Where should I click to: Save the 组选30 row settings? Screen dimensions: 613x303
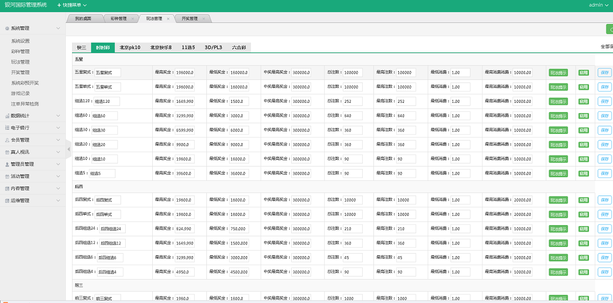click(x=605, y=130)
